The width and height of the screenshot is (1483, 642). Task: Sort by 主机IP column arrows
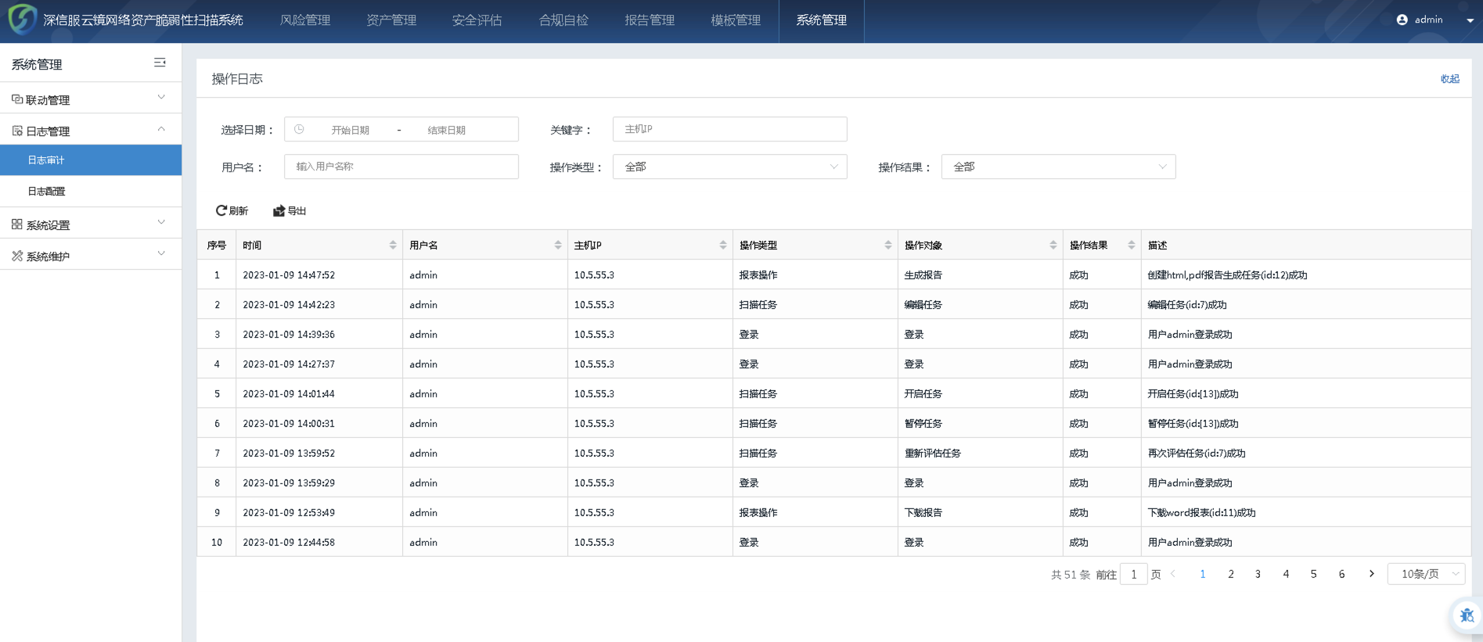coord(723,245)
